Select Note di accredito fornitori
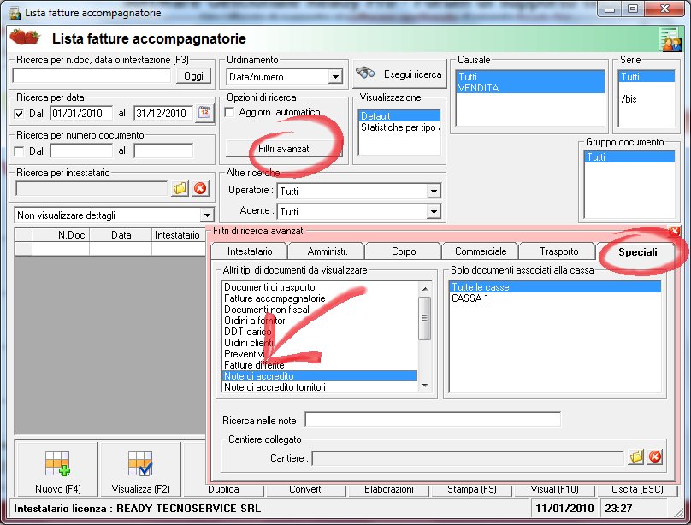This screenshot has width=691, height=525. pos(320,387)
